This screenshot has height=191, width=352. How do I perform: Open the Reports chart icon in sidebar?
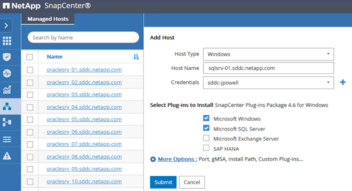(x=7, y=90)
